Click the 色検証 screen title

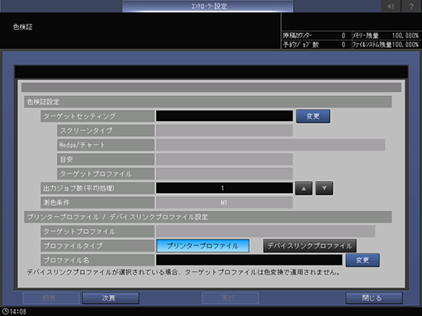point(23,27)
